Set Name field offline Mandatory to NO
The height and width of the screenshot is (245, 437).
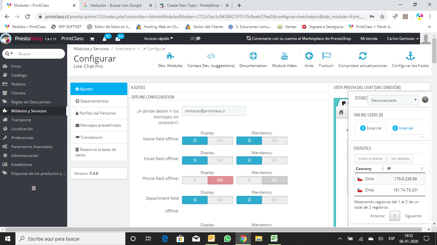pyautogui.click(x=275, y=141)
